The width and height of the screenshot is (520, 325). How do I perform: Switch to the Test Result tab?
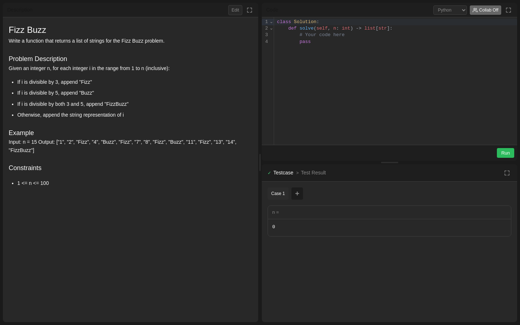[313, 173]
